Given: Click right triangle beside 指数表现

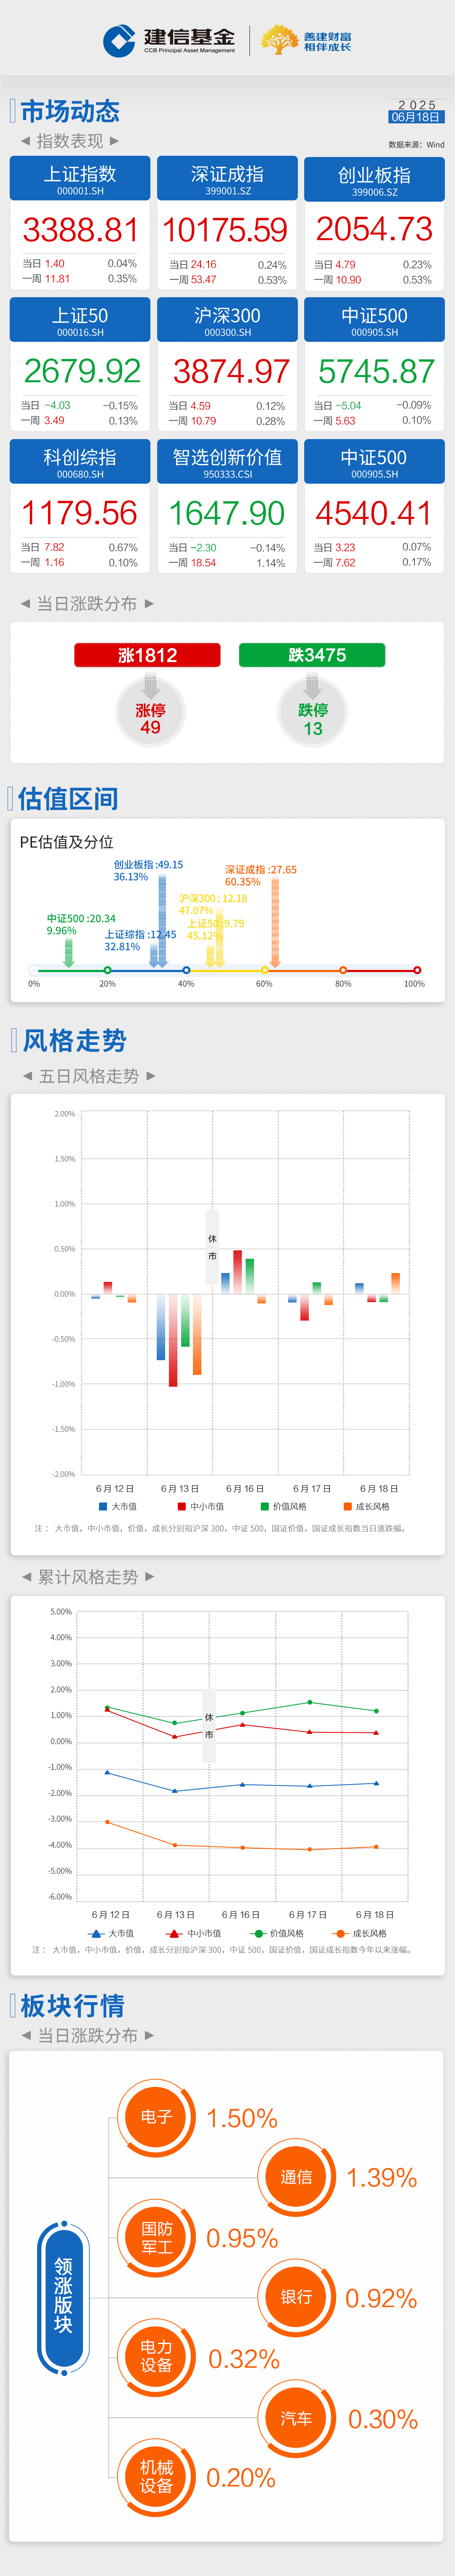Looking at the screenshot, I should click(114, 141).
